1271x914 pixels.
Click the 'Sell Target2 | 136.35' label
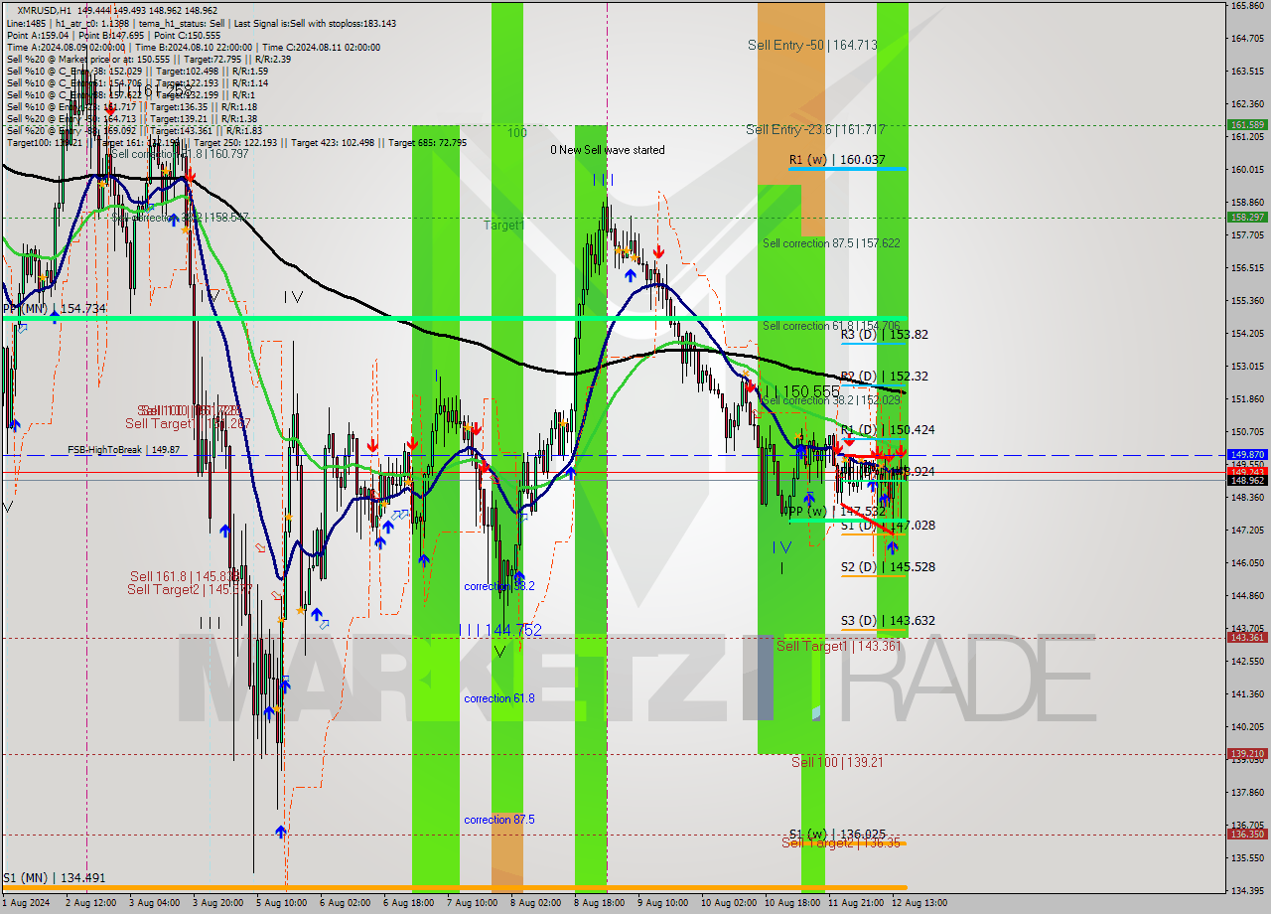coord(841,842)
